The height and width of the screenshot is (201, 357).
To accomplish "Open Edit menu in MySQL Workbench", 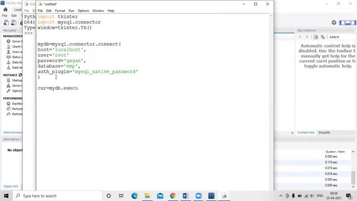I will click(x=14, y=16).
